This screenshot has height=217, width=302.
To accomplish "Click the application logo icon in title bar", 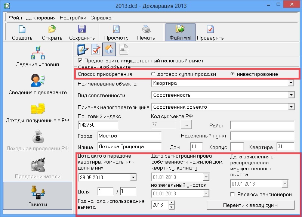I will pyautogui.click(x=7, y=6).
